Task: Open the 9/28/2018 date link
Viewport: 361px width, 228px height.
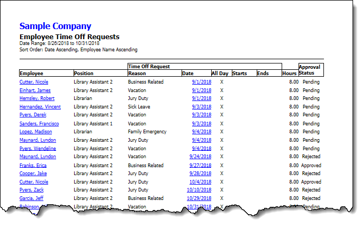Action: (200, 174)
